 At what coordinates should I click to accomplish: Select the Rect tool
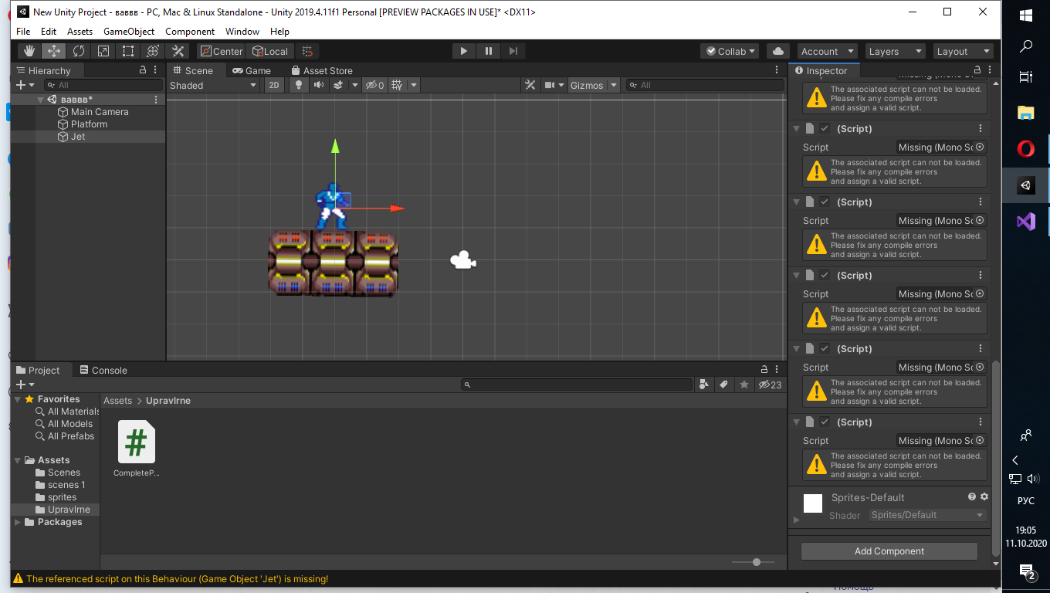pyautogui.click(x=128, y=51)
